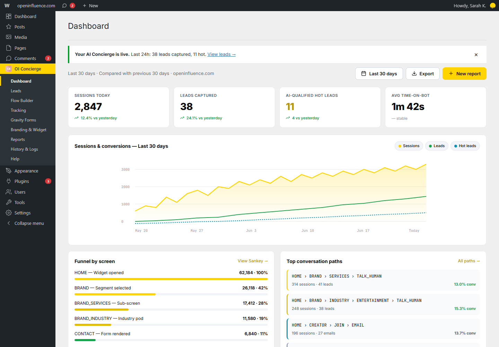This screenshot has height=347, width=499.
Task: Click the plus icon beside New in top bar
Action: [x=85, y=6]
